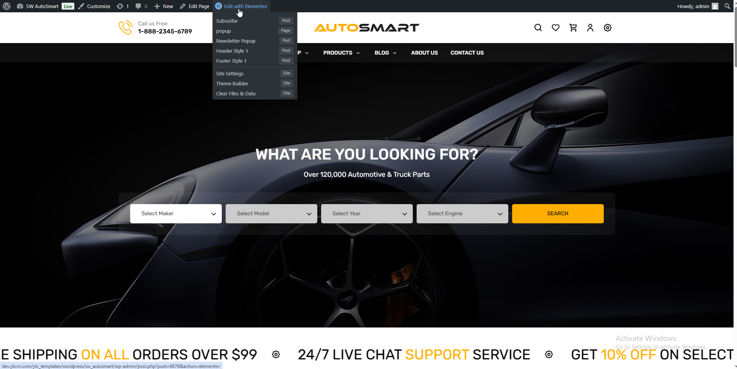The width and height of the screenshot is (737, 369).
Task: Expand the Select Engine dropdown
Action: coord(462,214)
